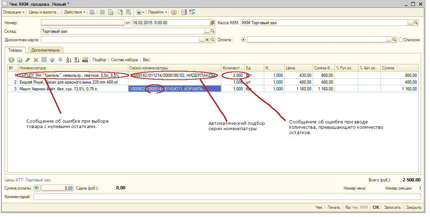Open the Цены и валюта settings
This screenshot has height=217, width=430.
click(44, 12)
